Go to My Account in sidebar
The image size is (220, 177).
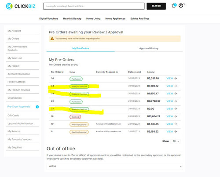click(x=14, y=31)
